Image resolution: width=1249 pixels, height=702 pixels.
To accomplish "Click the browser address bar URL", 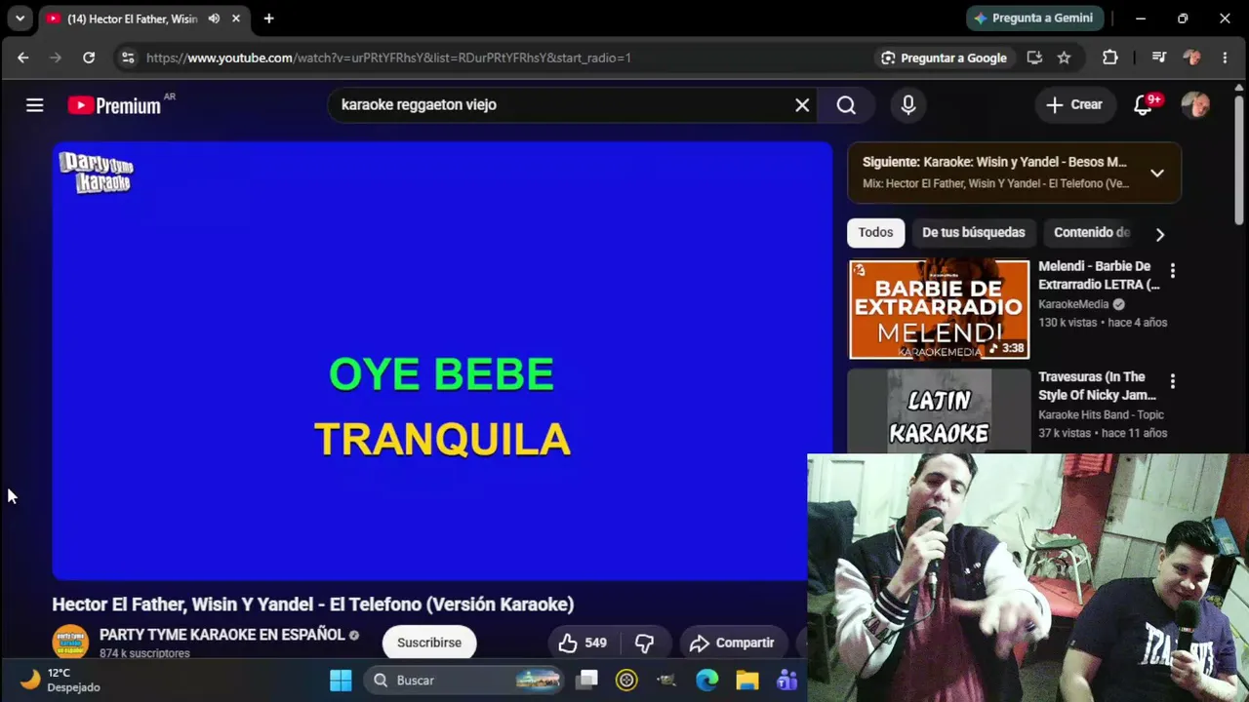I will pos(388,58).
